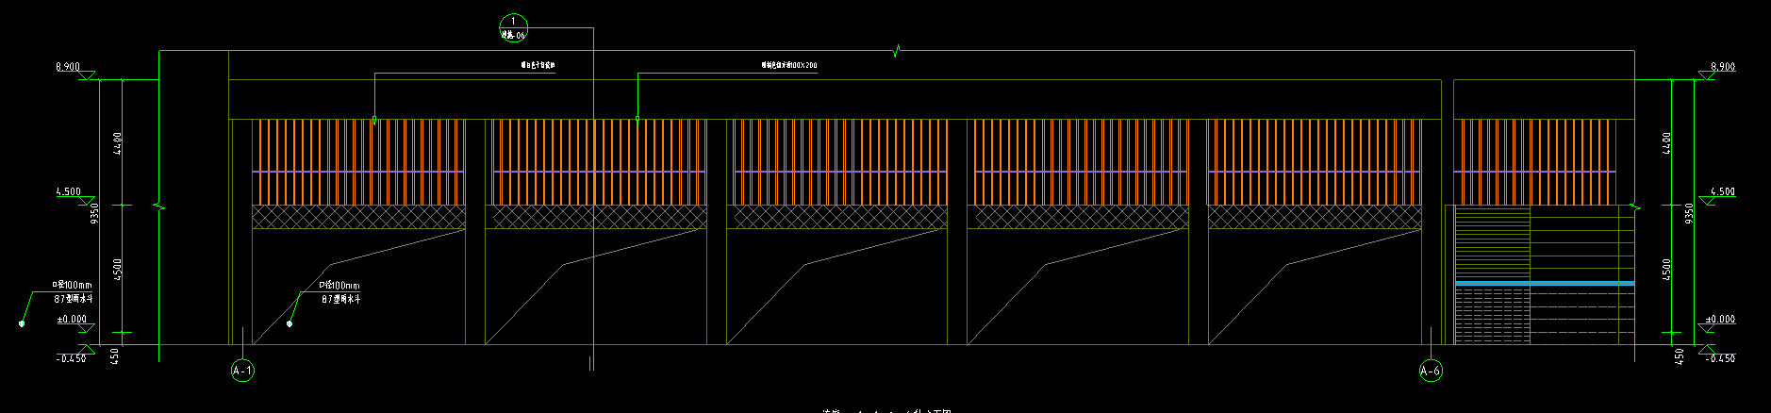Select the right 9350 overall dimension text
This screenshot has width=1771, height=413.
click(1690, 214)
